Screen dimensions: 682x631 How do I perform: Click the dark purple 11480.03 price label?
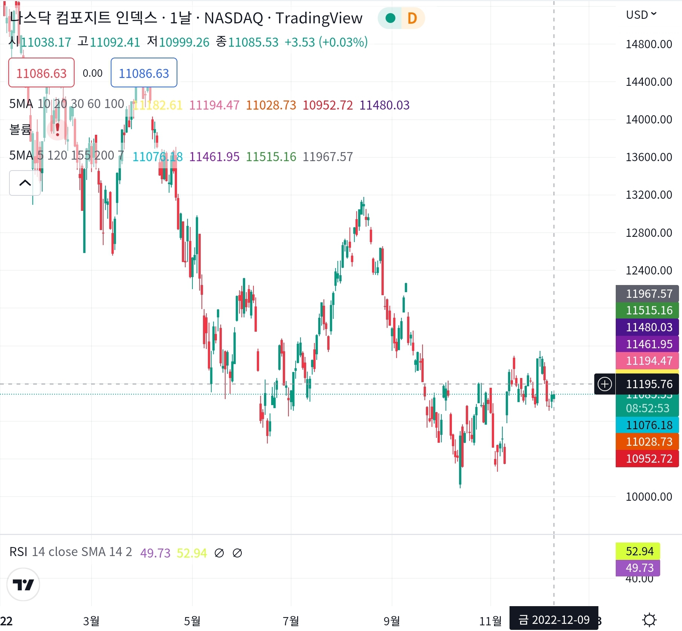(x=647, y=327)
